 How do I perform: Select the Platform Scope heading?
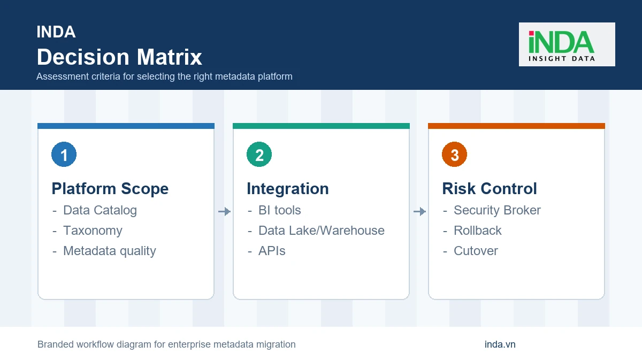(110, 189)
